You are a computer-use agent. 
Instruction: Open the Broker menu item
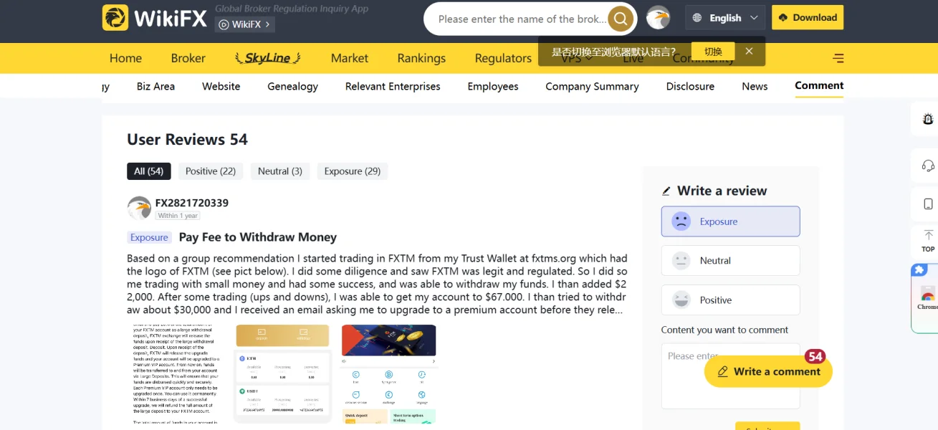tap(188, 58)
